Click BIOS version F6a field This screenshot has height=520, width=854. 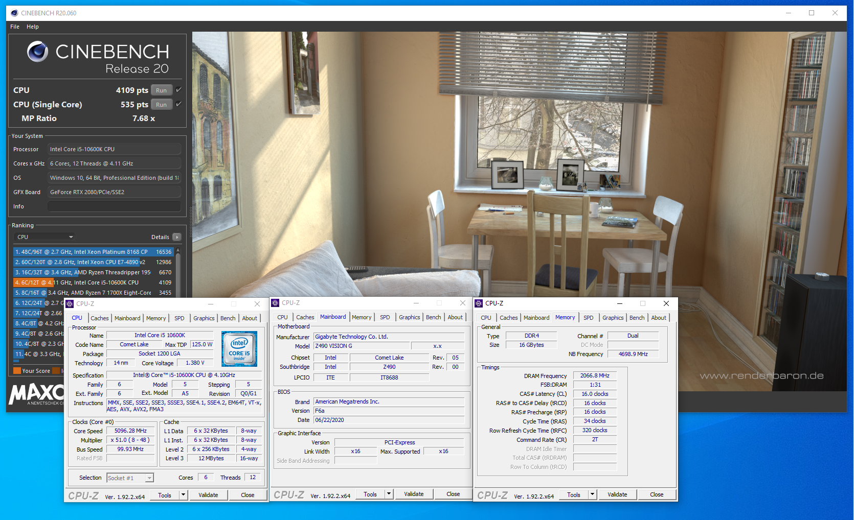coord(389,411)
